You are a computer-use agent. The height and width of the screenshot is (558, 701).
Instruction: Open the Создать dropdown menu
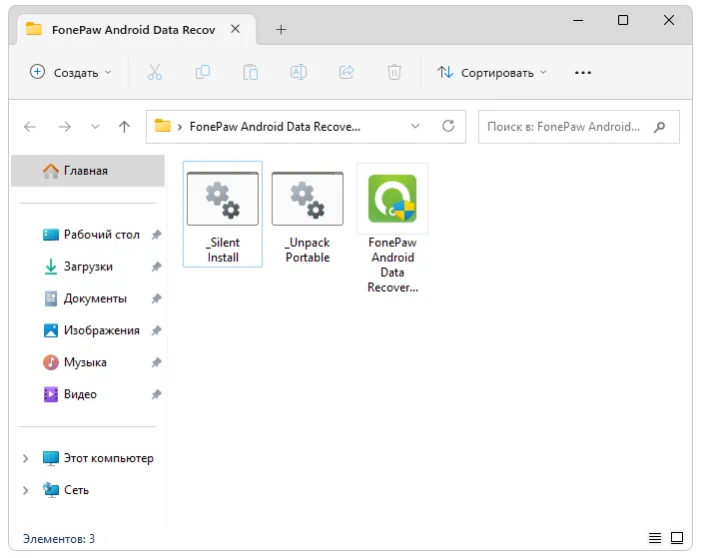71,73
